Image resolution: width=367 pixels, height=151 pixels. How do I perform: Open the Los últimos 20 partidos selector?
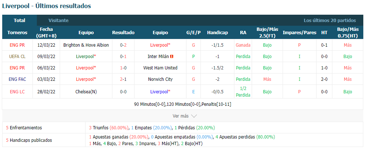(329, 20)
